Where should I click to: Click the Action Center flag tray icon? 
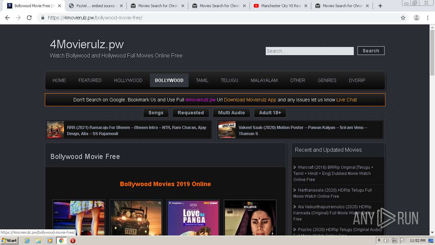[x=403, y=241]
